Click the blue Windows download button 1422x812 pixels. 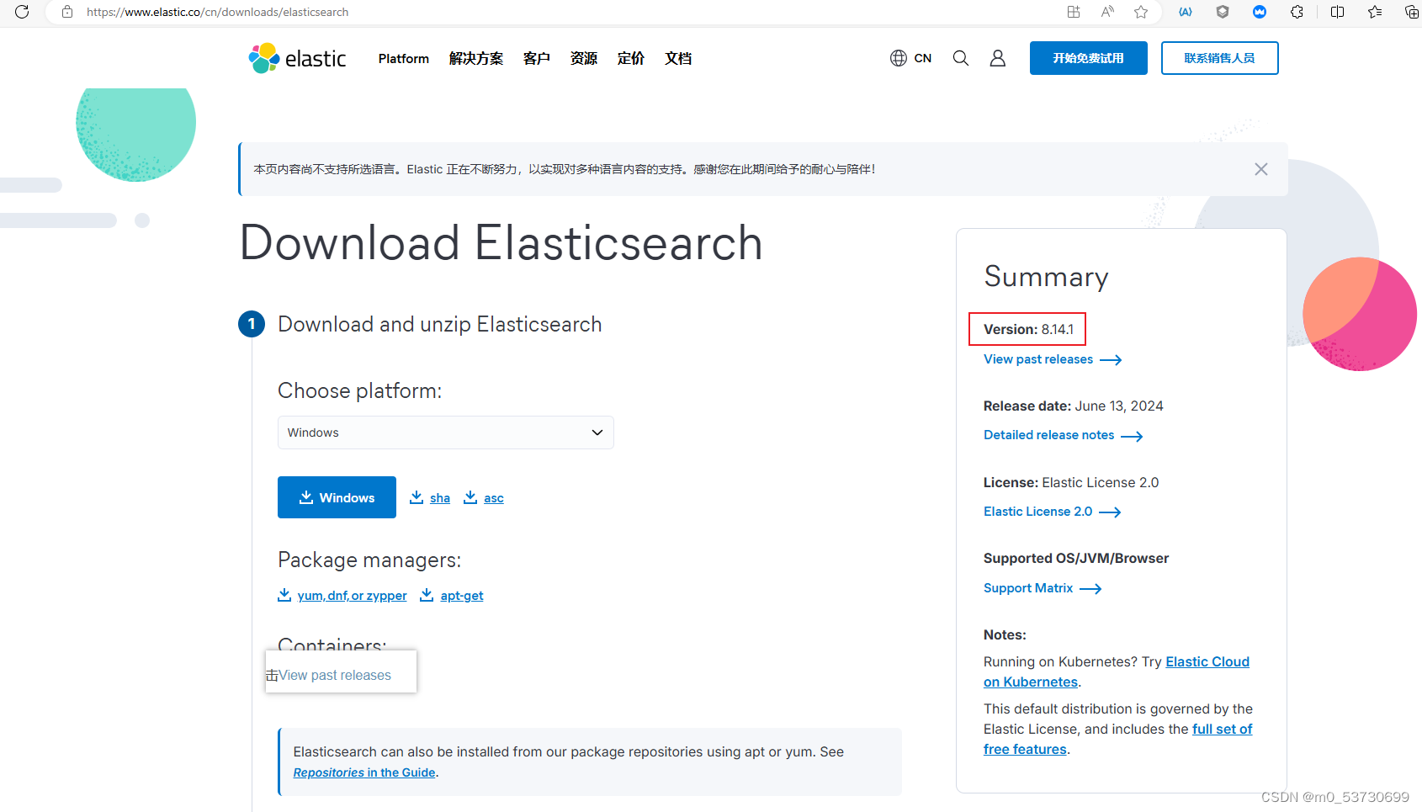[337, 497]
